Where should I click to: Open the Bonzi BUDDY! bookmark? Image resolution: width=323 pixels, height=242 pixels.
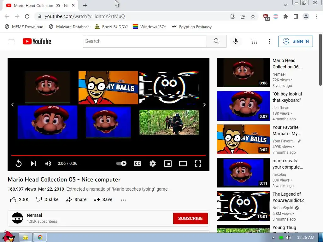pyautogui.click(x=111, y=26)
